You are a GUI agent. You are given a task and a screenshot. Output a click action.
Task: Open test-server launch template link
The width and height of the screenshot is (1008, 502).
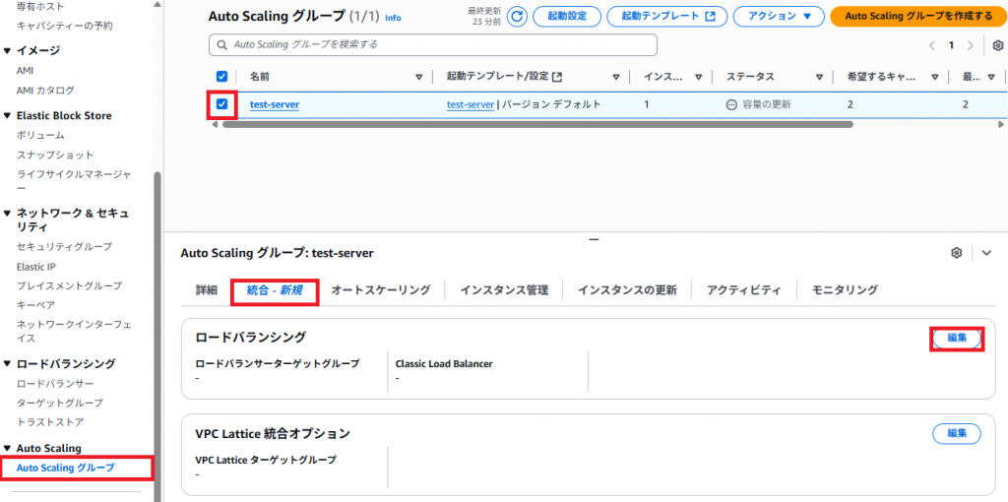tap(471, 104)
